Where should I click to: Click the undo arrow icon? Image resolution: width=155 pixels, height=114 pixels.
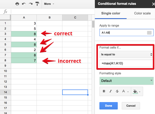click(24, 4)
